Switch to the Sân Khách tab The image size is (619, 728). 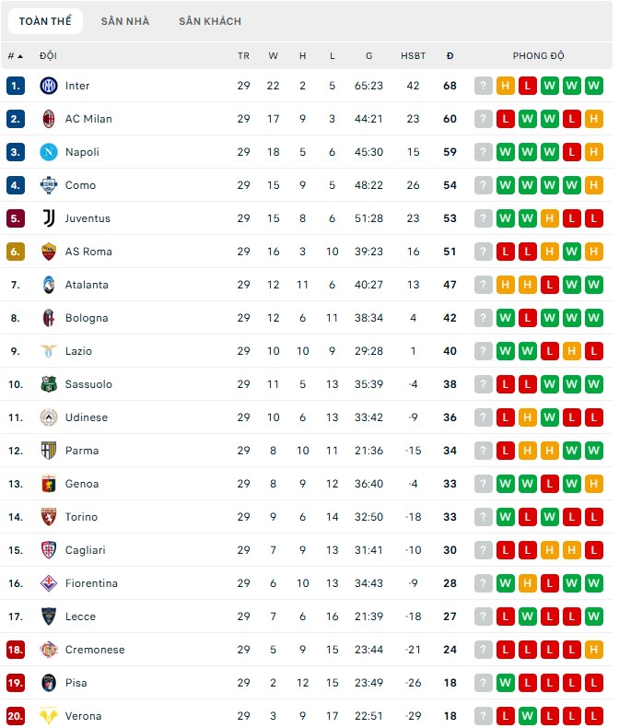(x=210, y=21)
